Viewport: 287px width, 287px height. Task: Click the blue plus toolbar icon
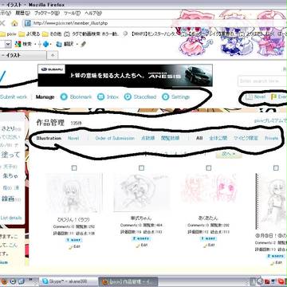click(x=45, y=44)
